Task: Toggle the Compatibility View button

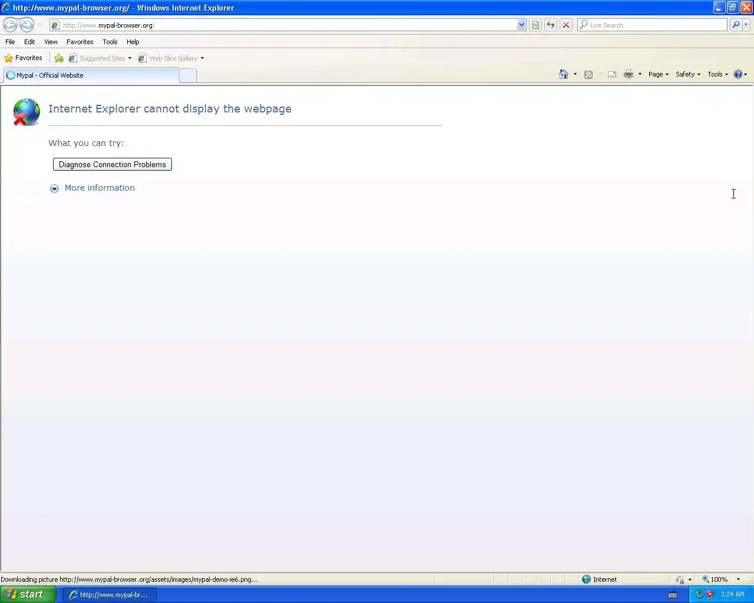Action: (535, 25)
